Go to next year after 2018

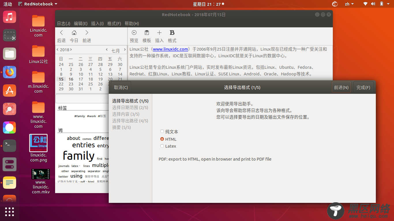71,49
